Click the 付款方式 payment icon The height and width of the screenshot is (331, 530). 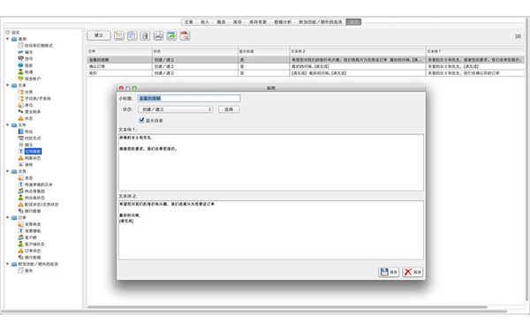pos(20,139)
